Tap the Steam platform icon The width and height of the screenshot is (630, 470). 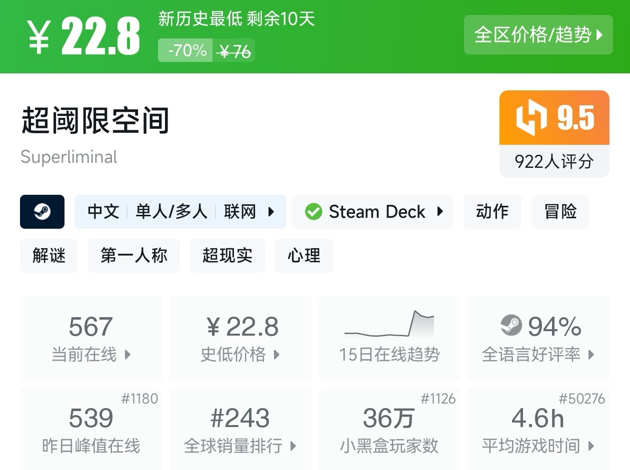pyautogui.click(x=42, y=212)
